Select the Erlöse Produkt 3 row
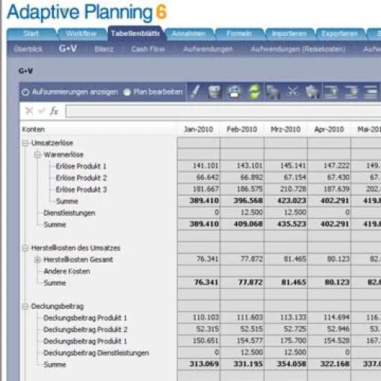The image size is (381, 381). 81,190
